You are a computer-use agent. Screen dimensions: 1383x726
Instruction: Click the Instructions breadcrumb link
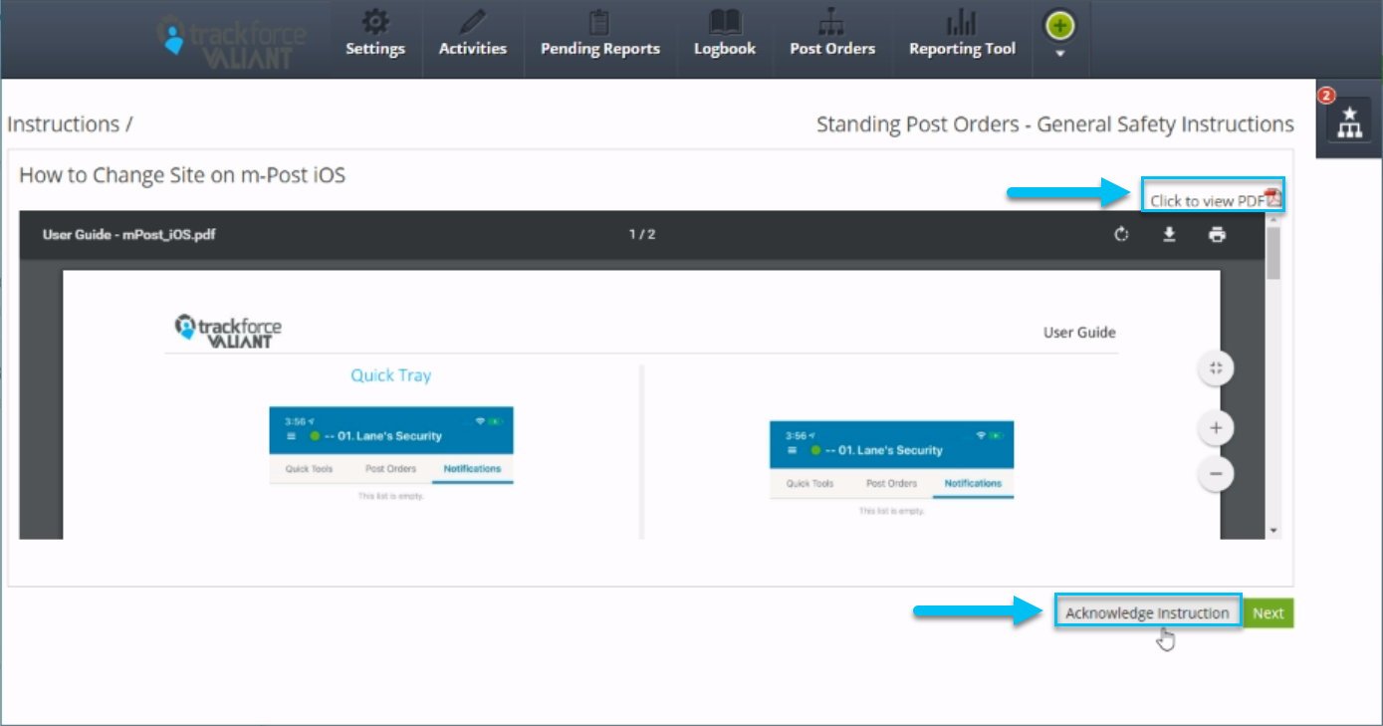[64, 124]
